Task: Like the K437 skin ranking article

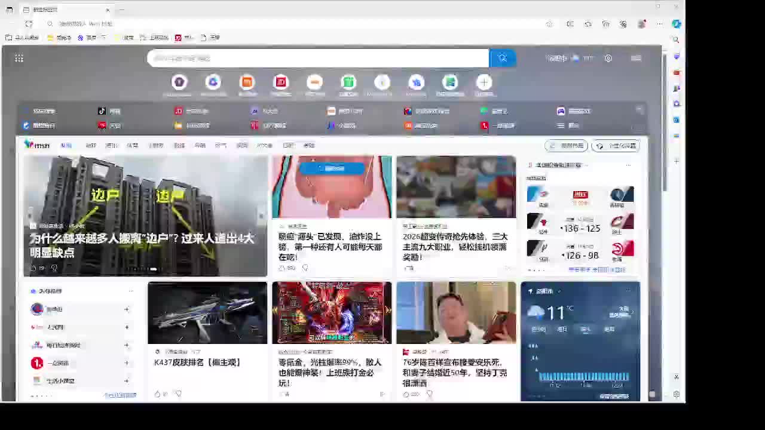Action: point(158,394)
